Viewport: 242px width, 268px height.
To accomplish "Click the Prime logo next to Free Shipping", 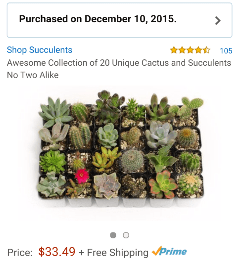I will point(169,251).
